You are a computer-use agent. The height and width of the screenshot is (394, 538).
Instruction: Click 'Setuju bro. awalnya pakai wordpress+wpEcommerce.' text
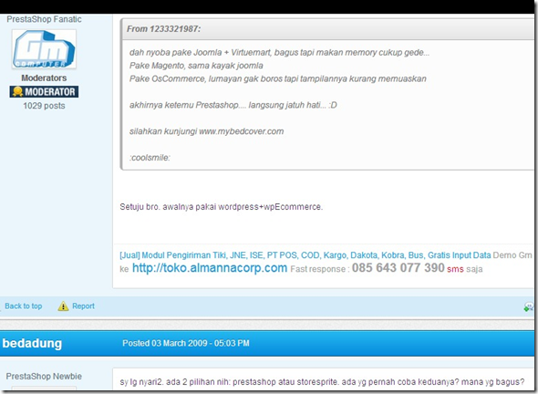pos(222,207)
